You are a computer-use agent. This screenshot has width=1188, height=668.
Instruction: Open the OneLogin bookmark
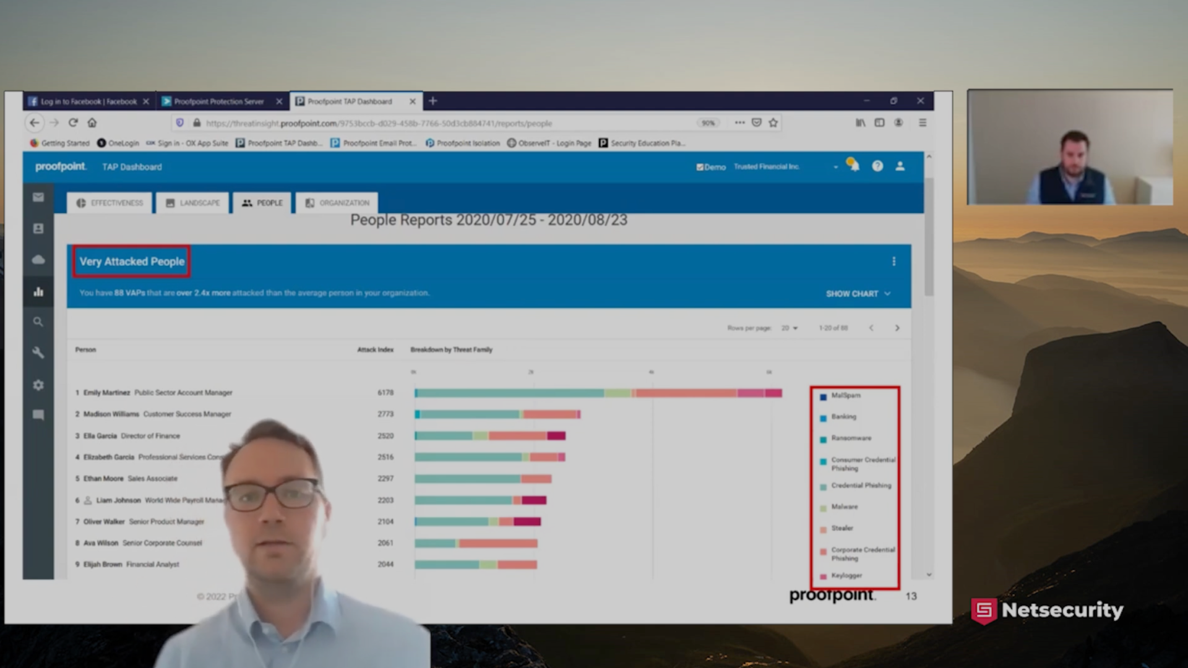pyautogui.click(x=118, y=143)
